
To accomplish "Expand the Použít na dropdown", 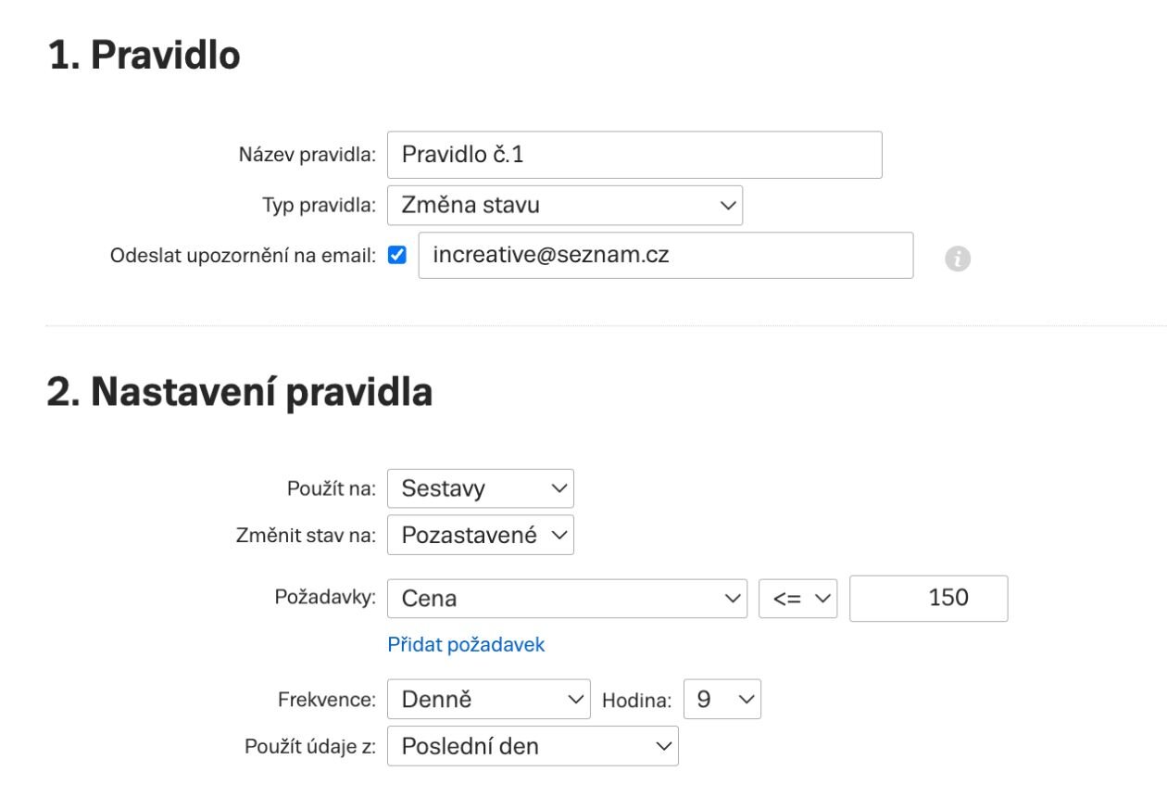I will [x=481, y=488].
